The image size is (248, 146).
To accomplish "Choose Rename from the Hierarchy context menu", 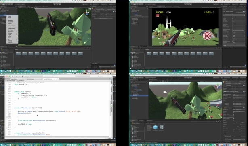I will tap(13, 20).
